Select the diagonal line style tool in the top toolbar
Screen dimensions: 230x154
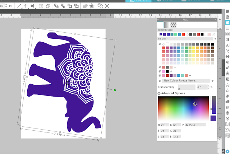click(x=19, y=6)
